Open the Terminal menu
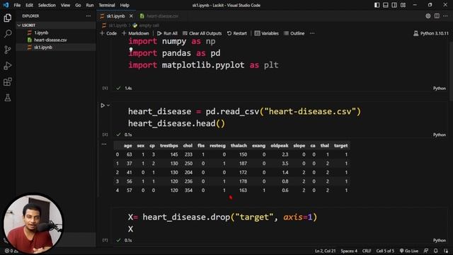Viewport: 453px width, 255px height. (x=107, y=5)
